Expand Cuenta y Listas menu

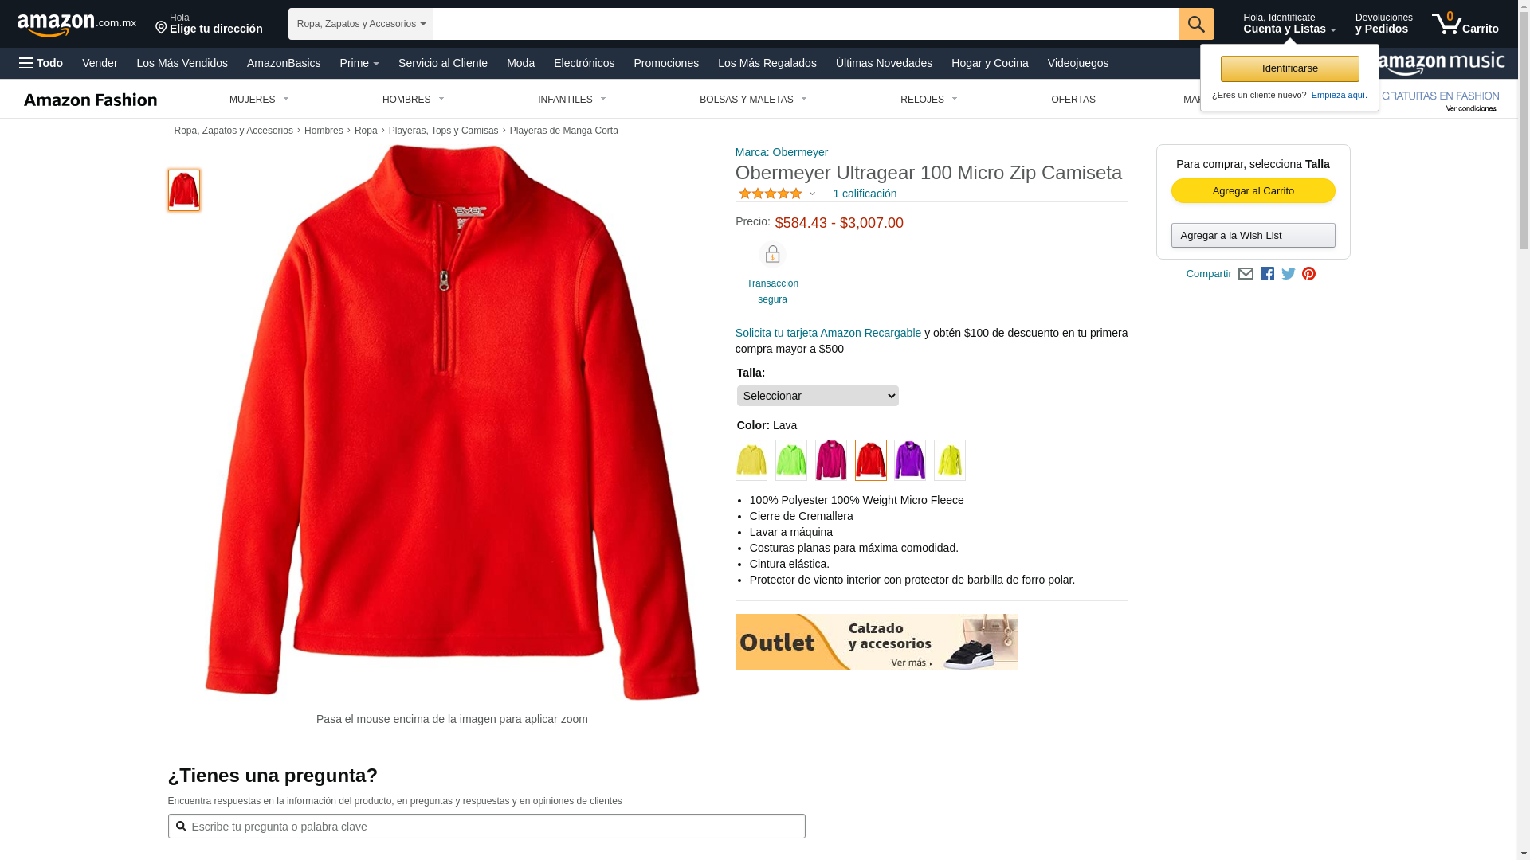coord(1289,24)
